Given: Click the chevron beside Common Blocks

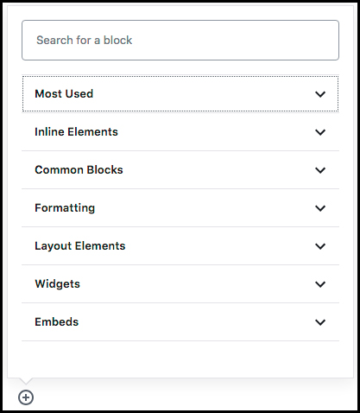Looking at the screenshot, I should (320, 170).
